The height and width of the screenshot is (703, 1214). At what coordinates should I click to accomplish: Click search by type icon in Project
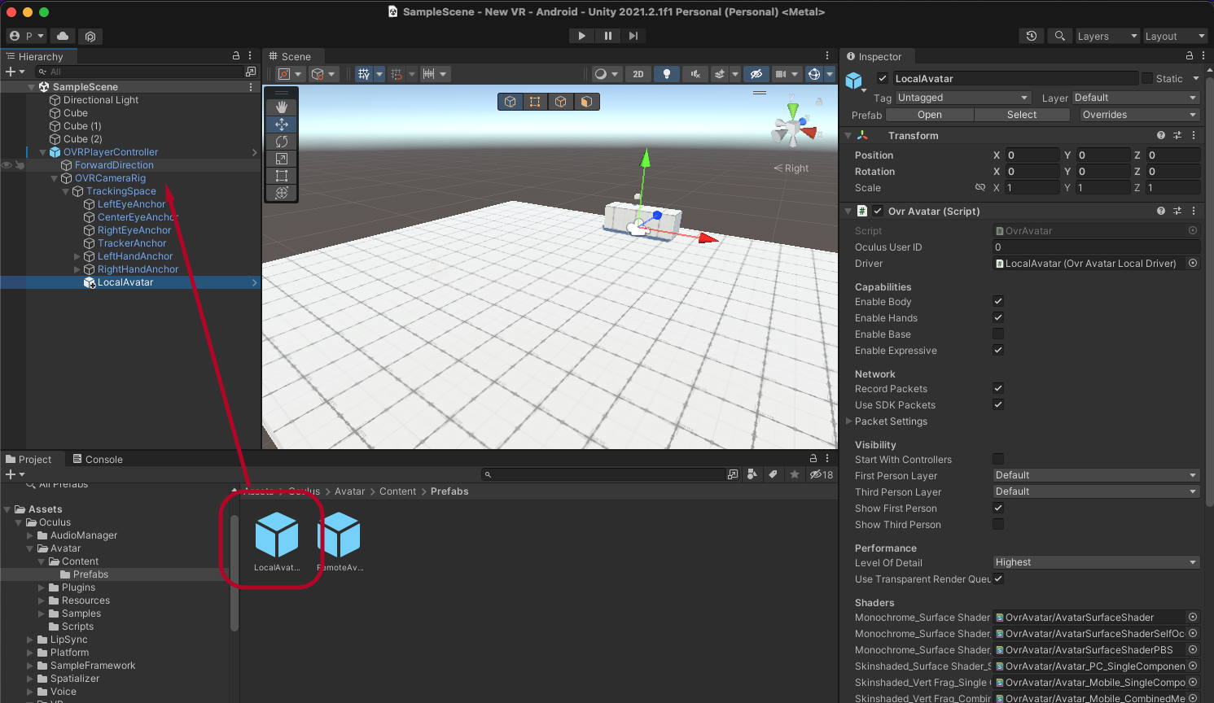[752, 474]
